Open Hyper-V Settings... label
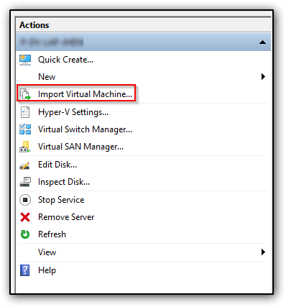The image size is (286, 307). 73,112
